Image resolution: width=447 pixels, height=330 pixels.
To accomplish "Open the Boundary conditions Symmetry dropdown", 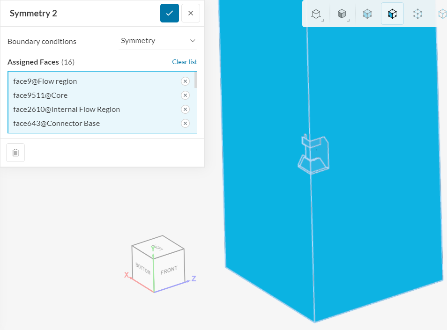I will click(158, 41).
